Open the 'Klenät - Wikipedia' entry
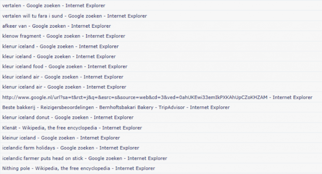The height and width of the screenshot is (174, 322). pos(72,128)
